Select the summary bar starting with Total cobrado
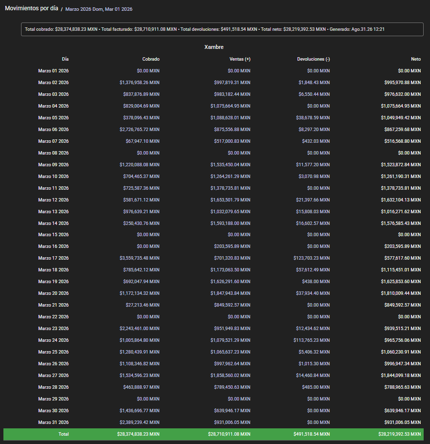This screenshot has height=444, width=430. point(222,29)
